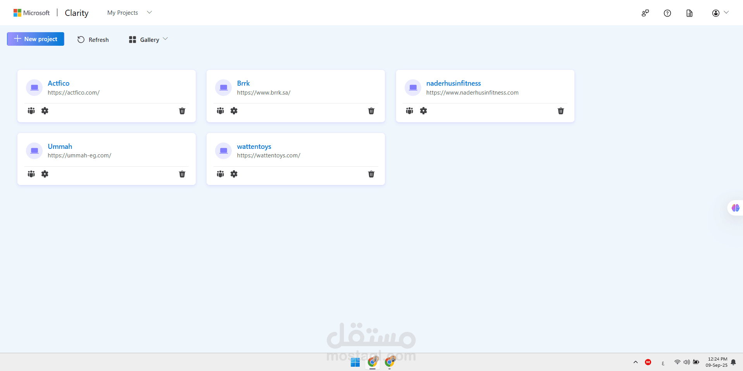This screenshot has width=743, height=371.
Task: Open the documentation page icon in header
Action: (690, 13)
